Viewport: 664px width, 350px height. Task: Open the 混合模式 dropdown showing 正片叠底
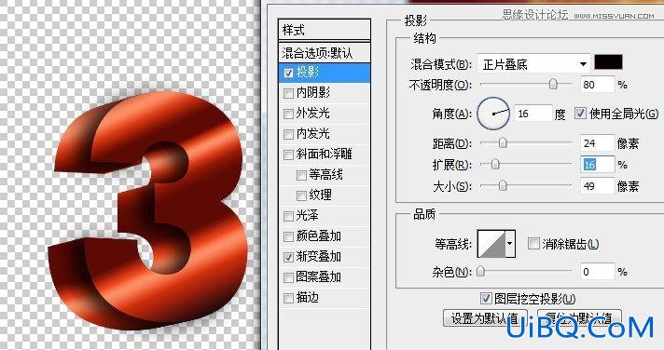(534, 64)
